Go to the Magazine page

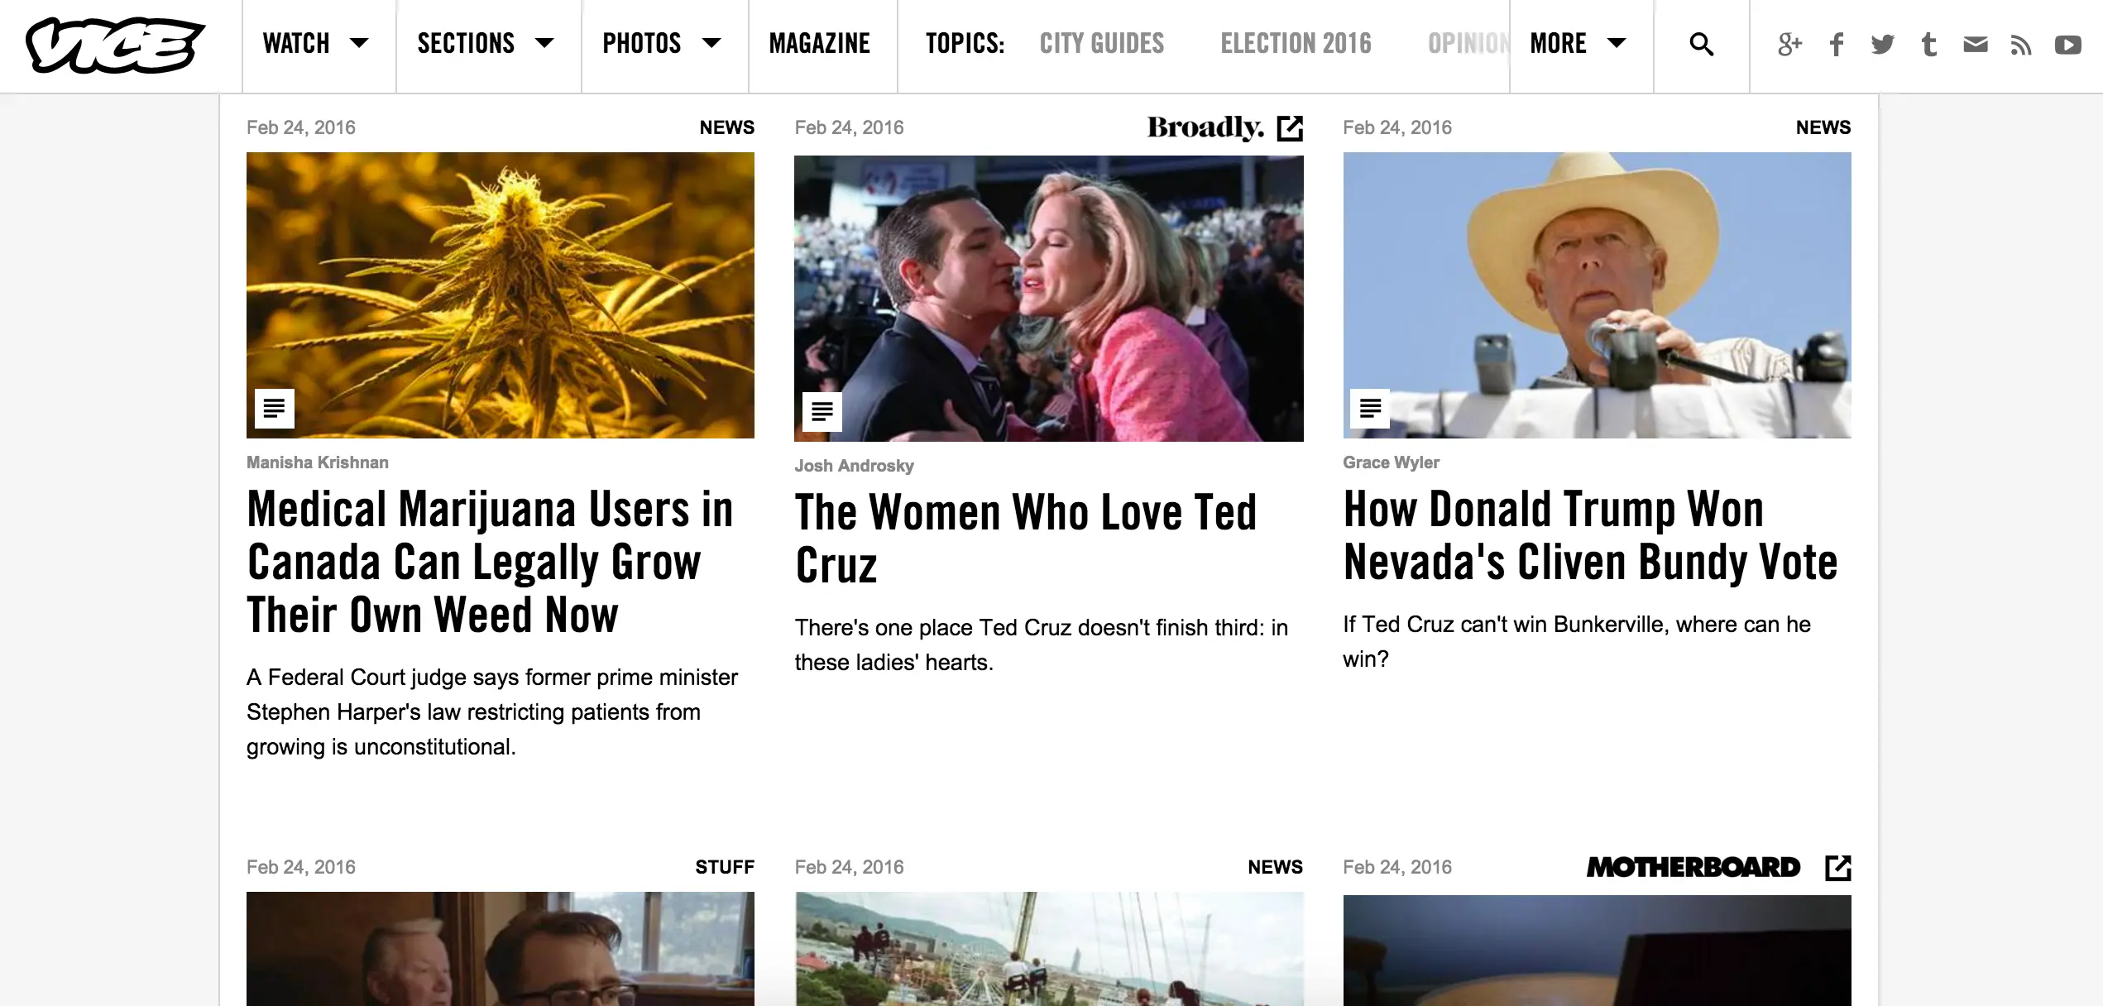[x=819, y=44]
